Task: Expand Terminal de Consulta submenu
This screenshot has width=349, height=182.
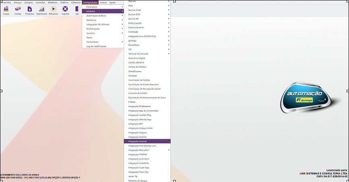Action: pyautogui.click(x=147, y=54)
